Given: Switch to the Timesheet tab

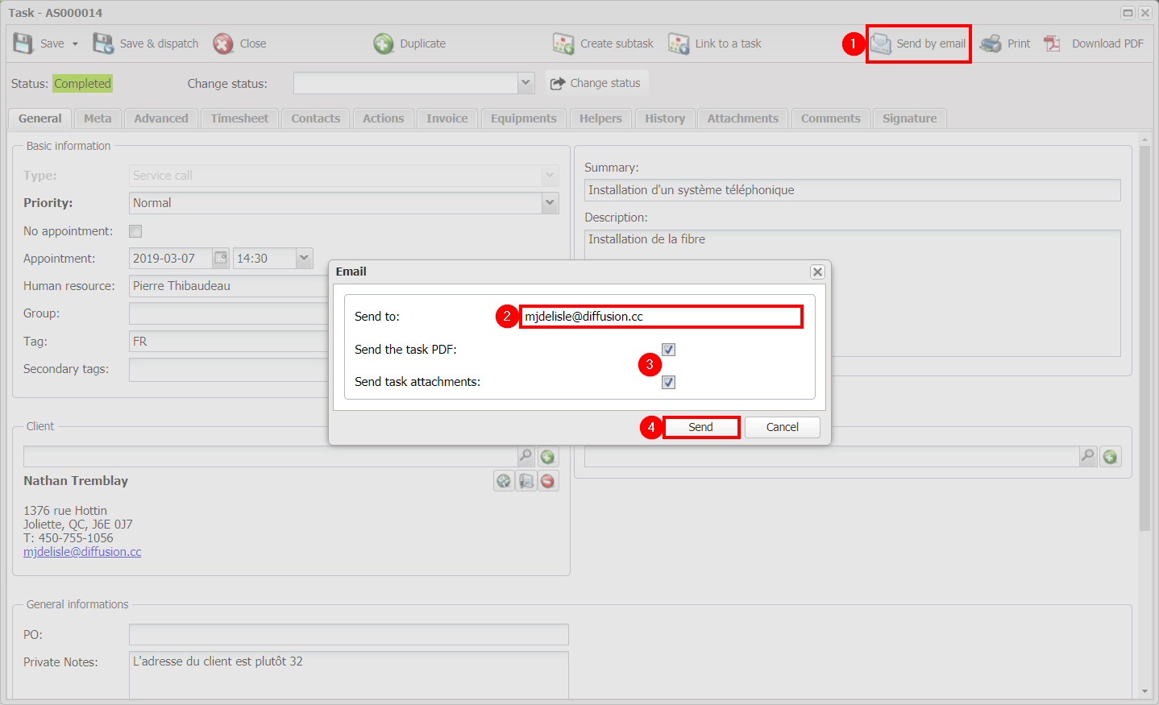Looking at the screenshot, I should [x=239, y=118].
